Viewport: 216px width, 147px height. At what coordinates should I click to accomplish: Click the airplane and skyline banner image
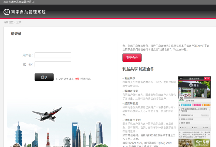pyautogui.click(x=59, y=123)
